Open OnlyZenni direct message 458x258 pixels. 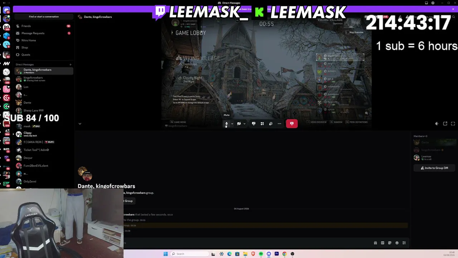coord(44,181)
